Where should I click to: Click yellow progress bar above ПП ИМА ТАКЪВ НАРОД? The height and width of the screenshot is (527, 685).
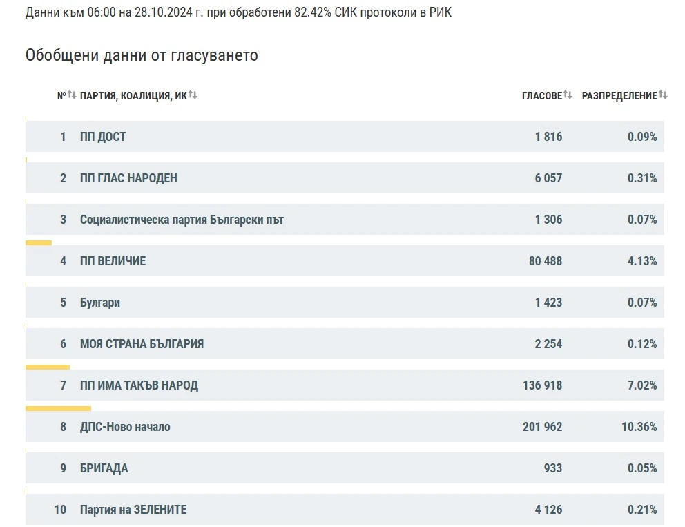click(48, 367)
